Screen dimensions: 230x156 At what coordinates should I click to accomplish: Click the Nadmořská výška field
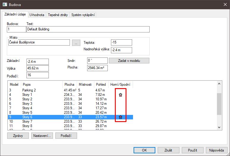pos(121,50)
